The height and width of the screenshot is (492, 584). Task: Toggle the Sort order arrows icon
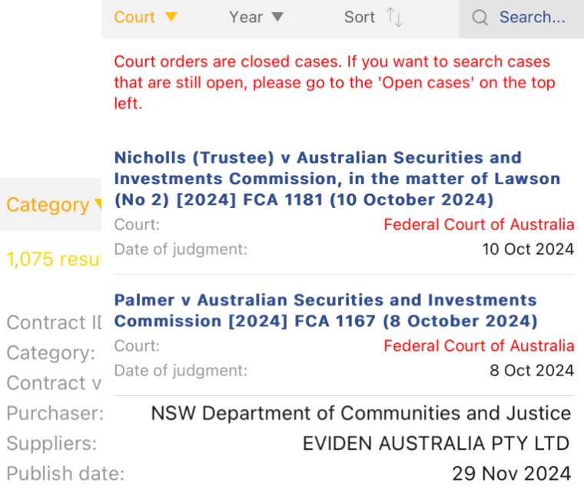pyautogui.click(x=394, y=17)
